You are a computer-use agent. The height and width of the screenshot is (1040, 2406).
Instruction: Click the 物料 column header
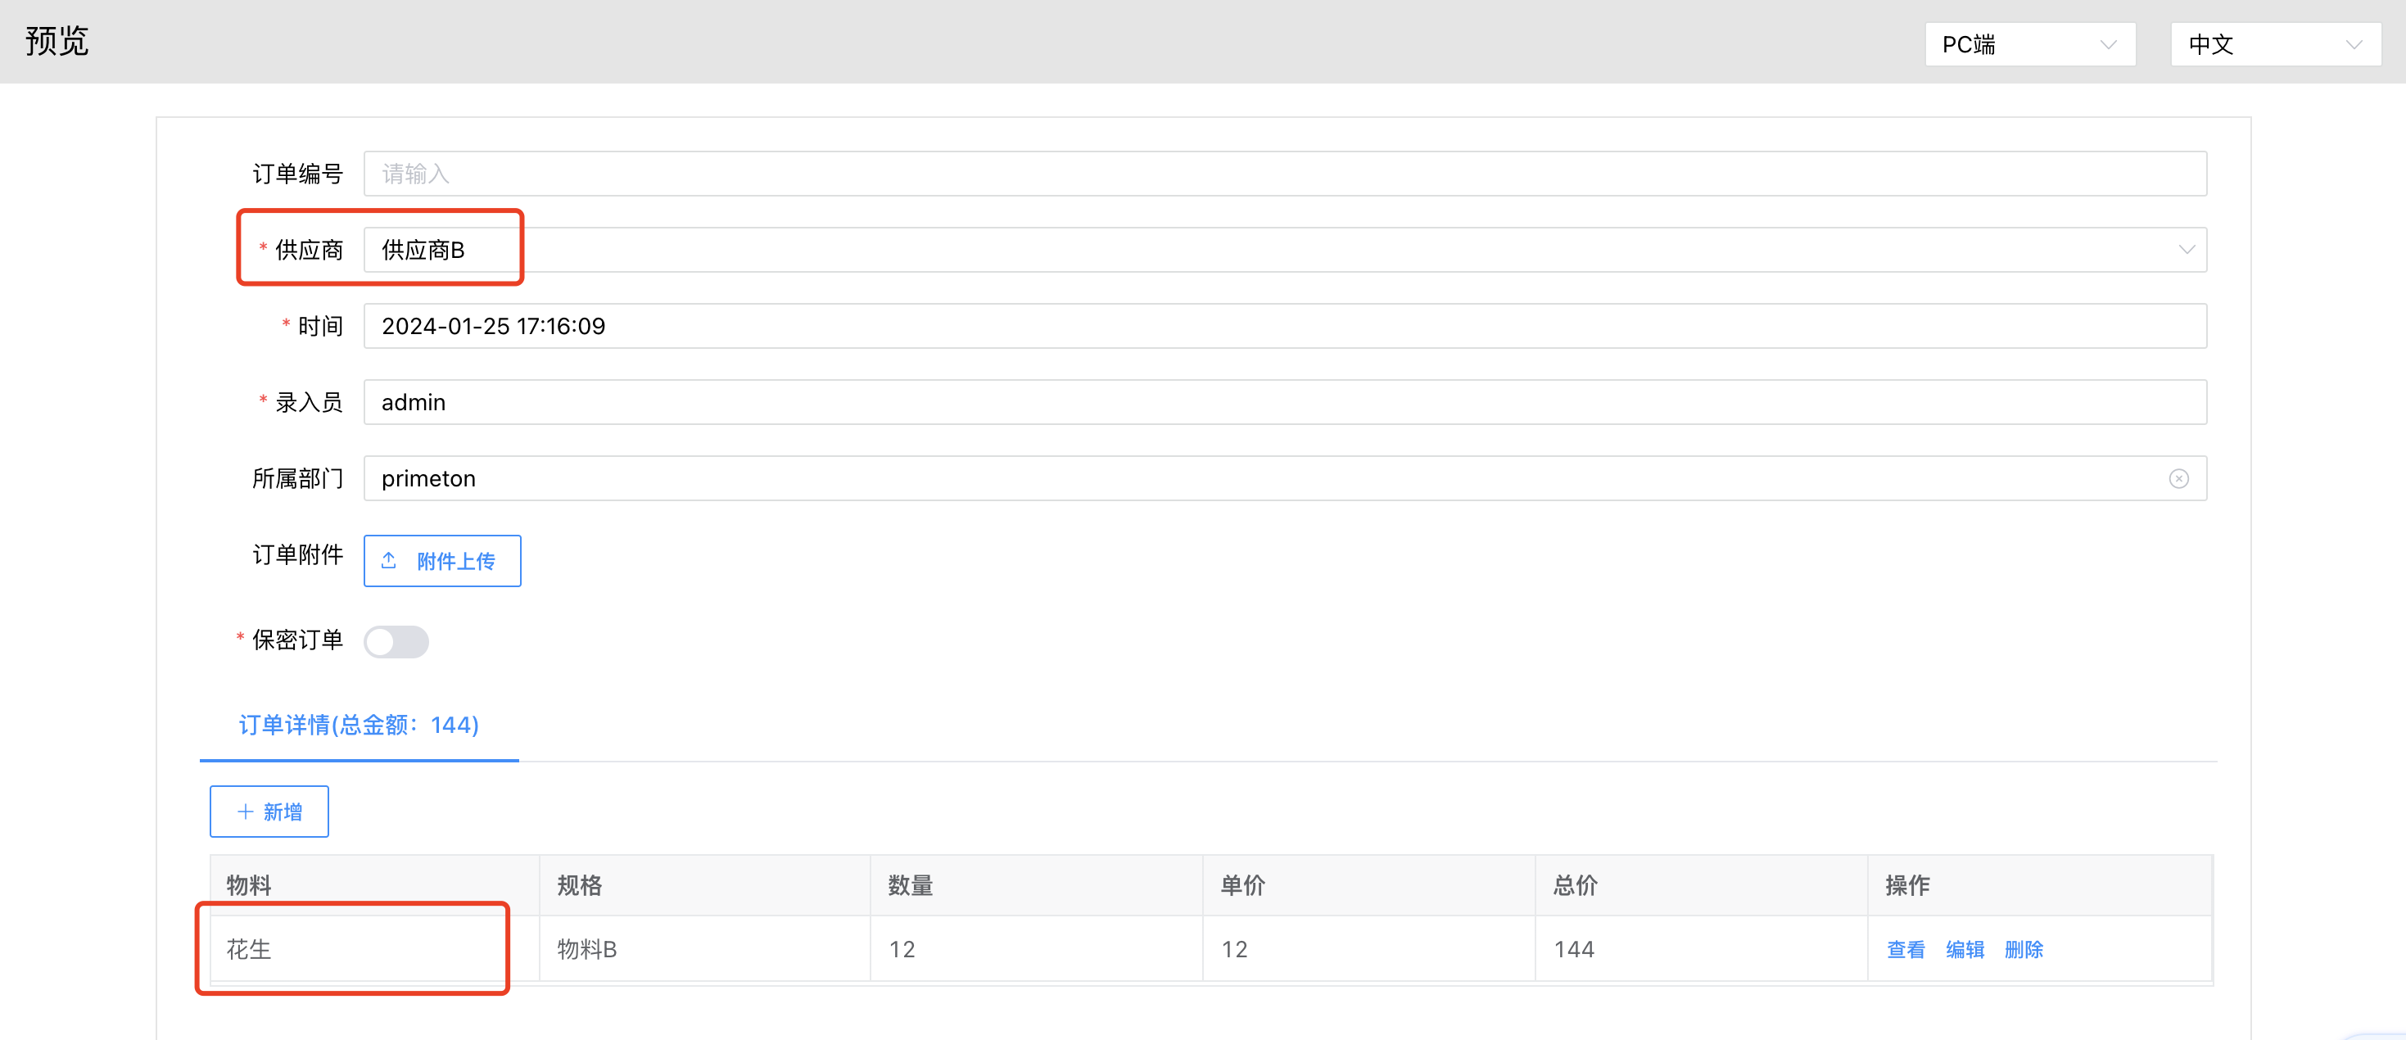(250, 885)
